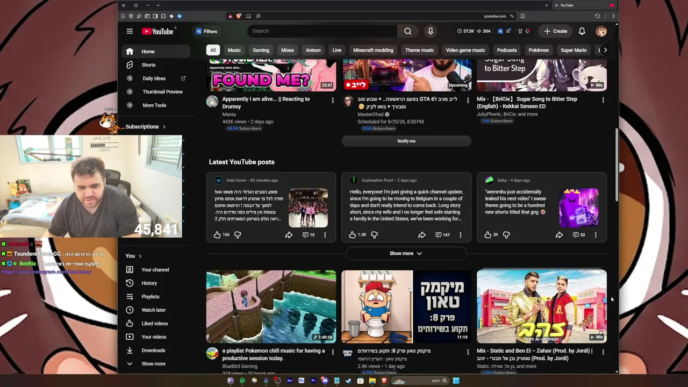Share the Inde Game post
The height and width of the screenshot is (387, 688).
point(289,235)
